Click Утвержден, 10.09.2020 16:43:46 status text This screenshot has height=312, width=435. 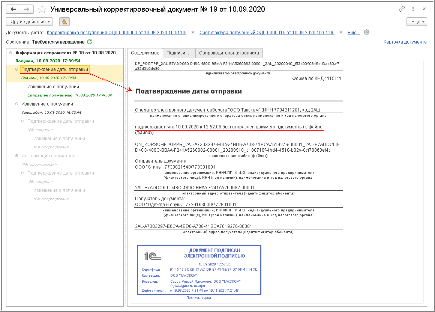51,113
